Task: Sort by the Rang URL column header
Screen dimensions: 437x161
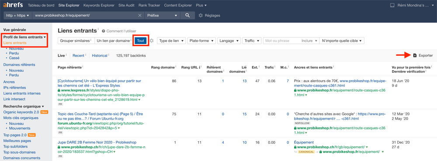Action: click(191, 67)
